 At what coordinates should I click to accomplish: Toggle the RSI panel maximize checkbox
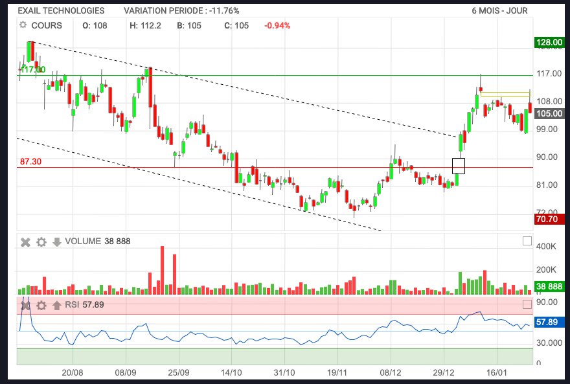point(527,305)
